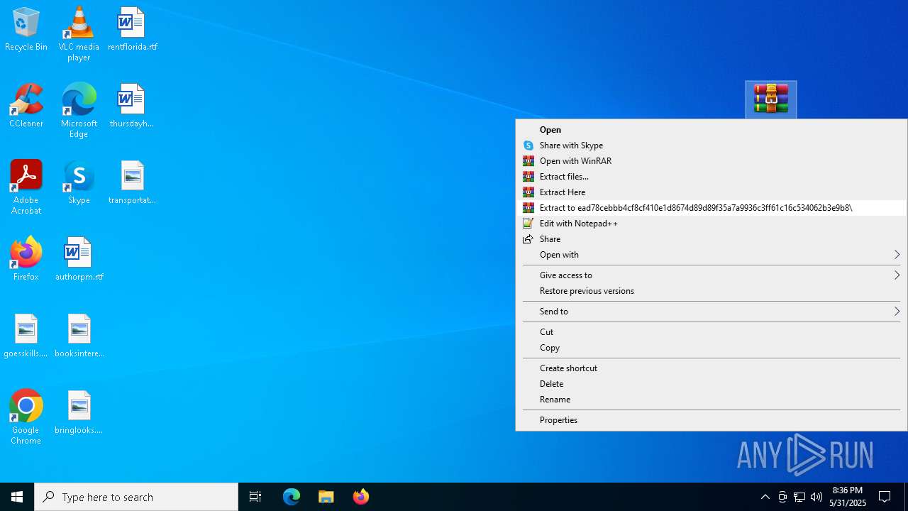This screenshot has height=511, width=908.
Task: Select the booksintere... image file icon
Action: click(79, 336)
